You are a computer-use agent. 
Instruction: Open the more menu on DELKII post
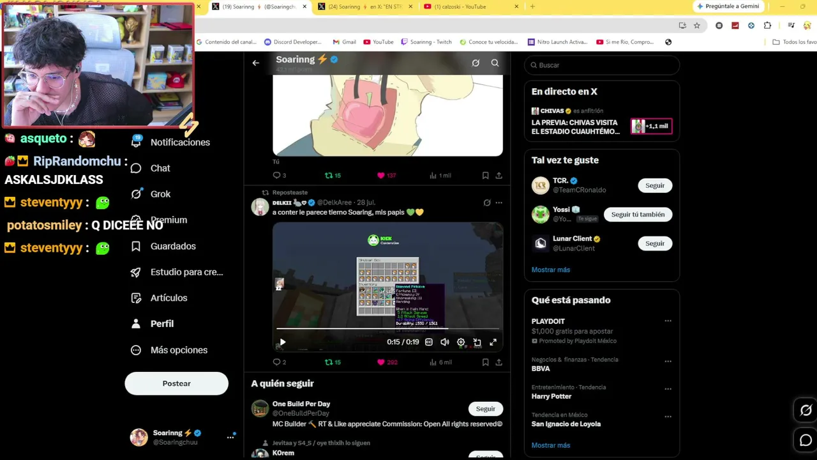click(498, 203)
